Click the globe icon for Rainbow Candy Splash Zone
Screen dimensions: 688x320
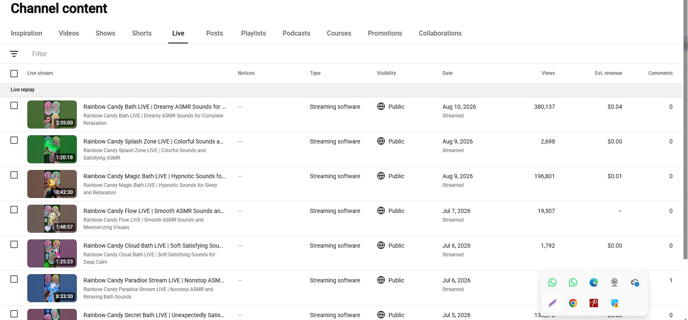point(381,141)
